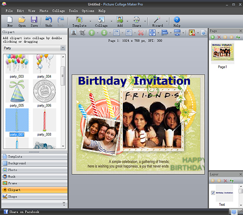Click the green down arrow send backward icon
The width and height of the screenshot is (243, 215).
tap(104, 33)
